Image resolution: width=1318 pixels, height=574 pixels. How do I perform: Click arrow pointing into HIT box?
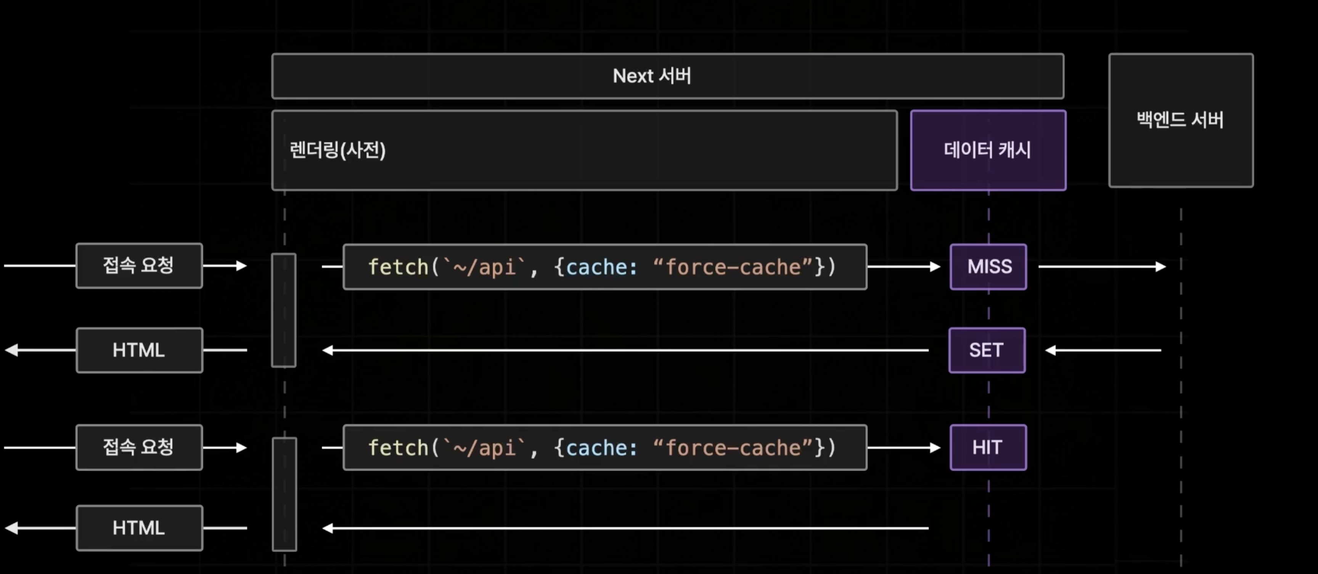[903, 448]
